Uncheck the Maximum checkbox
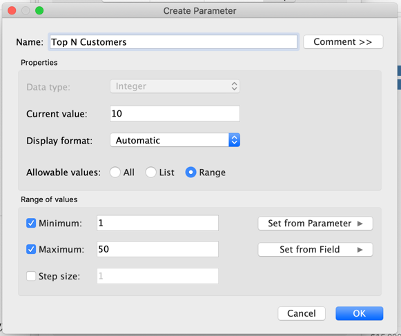Image resolution: width=401 pixels, height=336 pixels. coord(31,249)
